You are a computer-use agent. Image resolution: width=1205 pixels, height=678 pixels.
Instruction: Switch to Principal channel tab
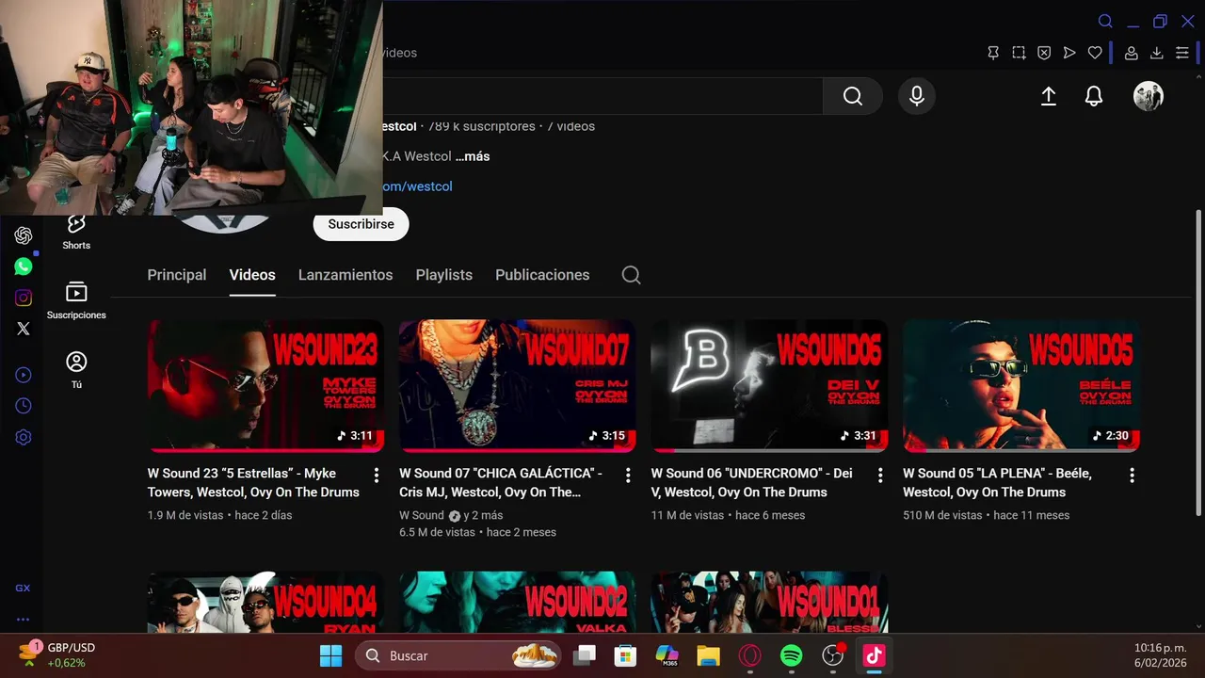tap(177, 275)
